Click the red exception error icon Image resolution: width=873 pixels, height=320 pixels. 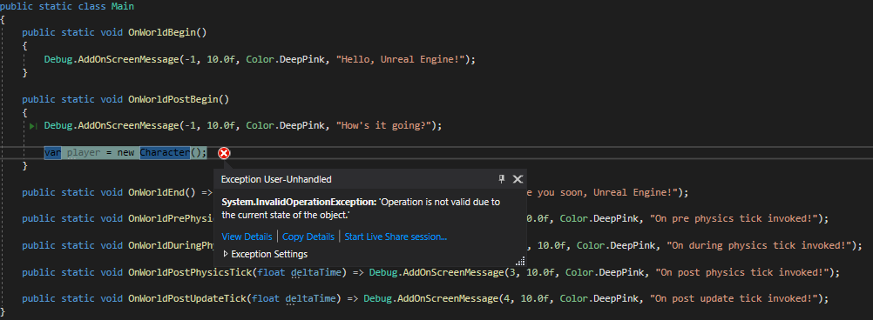click(224, 153)
